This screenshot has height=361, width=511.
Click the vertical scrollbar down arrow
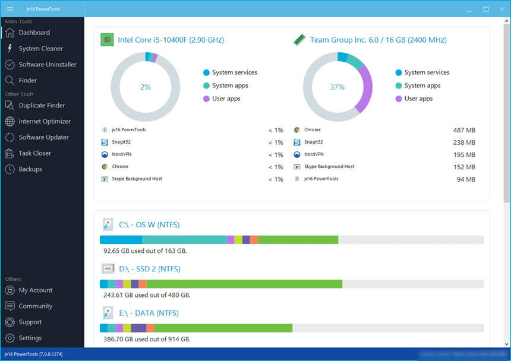[x=506, y=344]
